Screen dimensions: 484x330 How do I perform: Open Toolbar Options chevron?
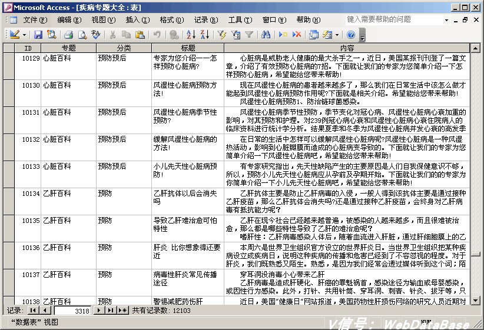click(362, 35)
